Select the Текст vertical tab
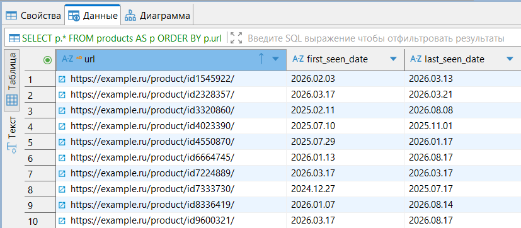The width and height of the screenshot is (521, 228). (x=12, y=134)
